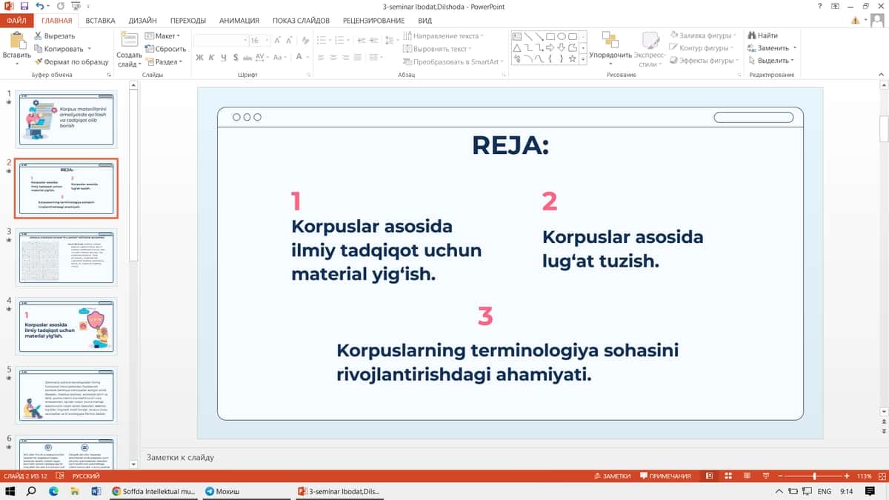
Task: Reset slide with Сбросить
Action: pos(165,49)
